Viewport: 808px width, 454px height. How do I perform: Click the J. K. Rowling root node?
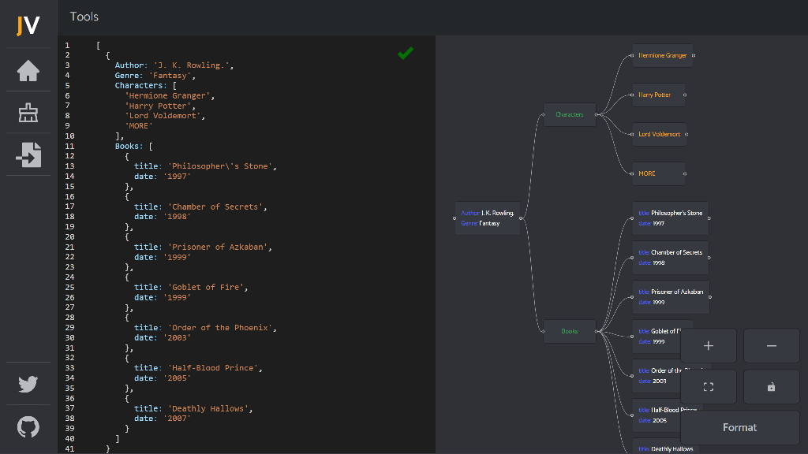(488, 218)
